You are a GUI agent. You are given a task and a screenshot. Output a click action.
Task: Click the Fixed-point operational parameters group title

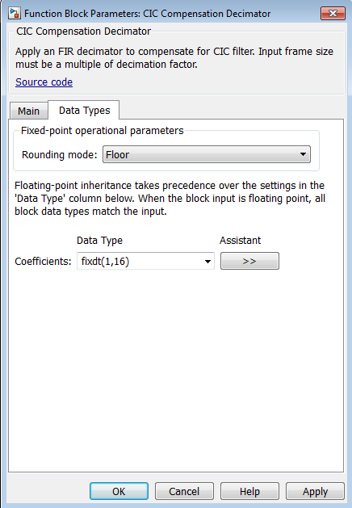pos(102,131)
